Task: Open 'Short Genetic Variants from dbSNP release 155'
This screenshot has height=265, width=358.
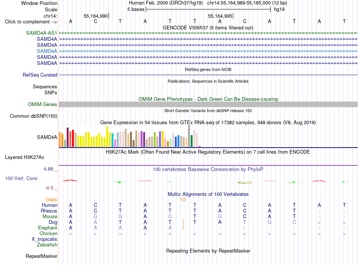Action: tap(208, 111)
